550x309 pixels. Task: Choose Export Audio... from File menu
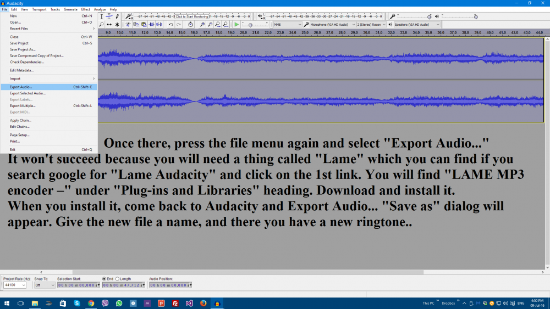(49, 87)
